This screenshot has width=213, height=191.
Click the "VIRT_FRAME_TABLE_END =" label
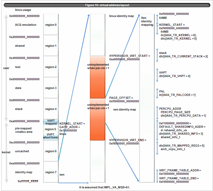(x=179, y=178)
